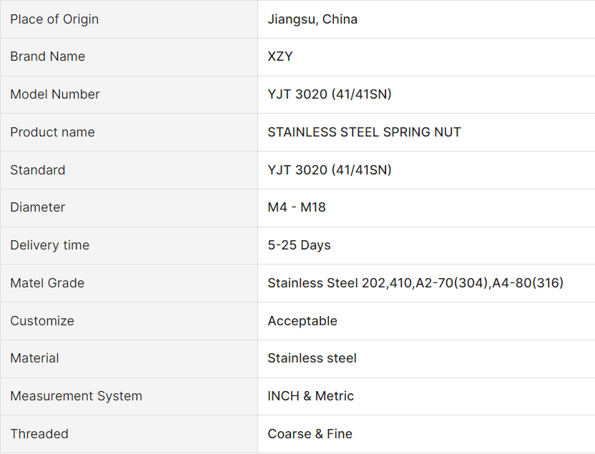Click the Place of Origin label
Viewport: 595px width, 454px height.
point(54,19)
